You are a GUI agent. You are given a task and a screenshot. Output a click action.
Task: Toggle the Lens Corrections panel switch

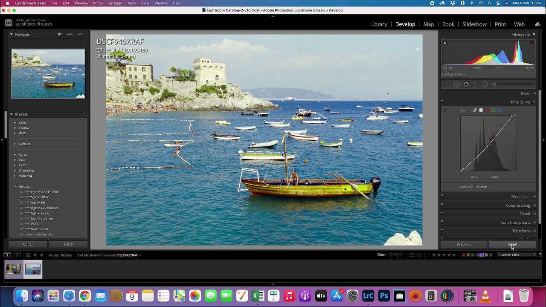(441, 222)
